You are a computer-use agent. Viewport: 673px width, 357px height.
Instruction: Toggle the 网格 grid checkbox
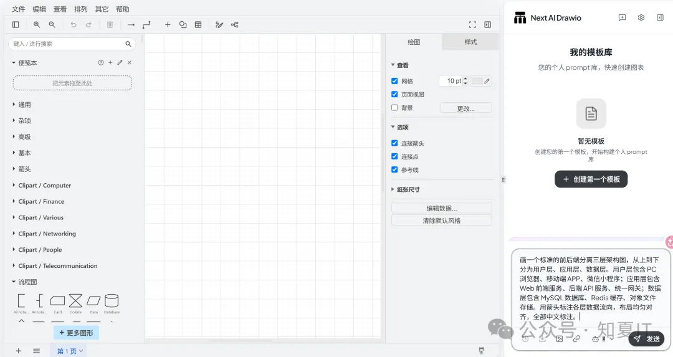point(394,80)
